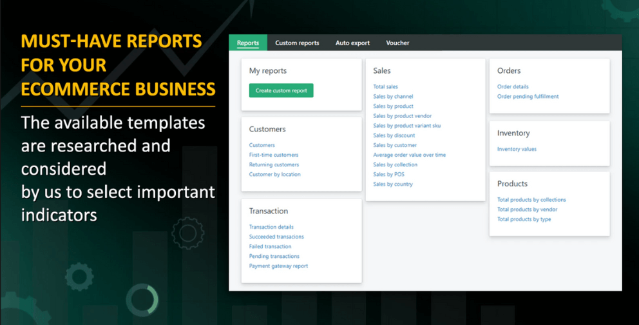Click the Orders card heading
The height and width of the screenshot is (325, 639).
pyautogui.click(x=509, y=71)
